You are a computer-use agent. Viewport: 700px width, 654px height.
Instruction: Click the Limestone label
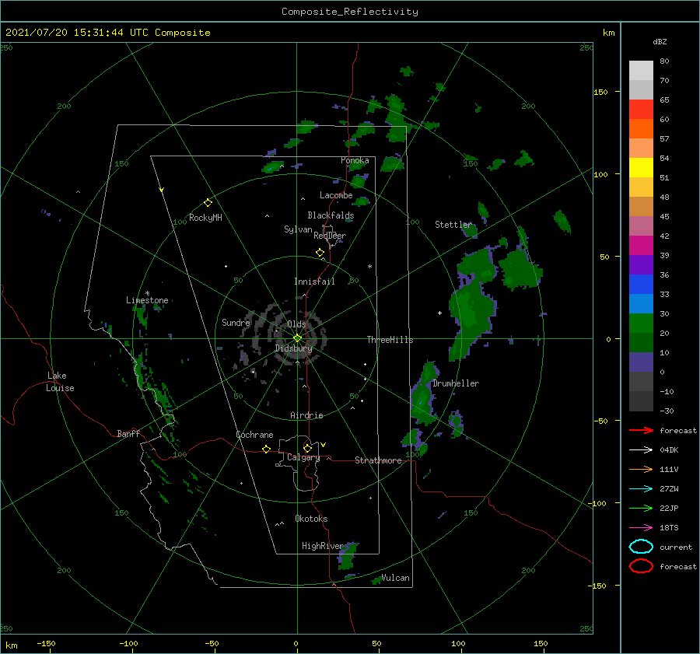click(147, 300)
